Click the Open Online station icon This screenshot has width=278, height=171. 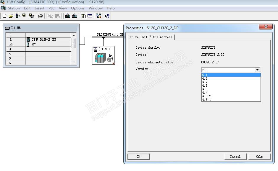tap(18, 16)
